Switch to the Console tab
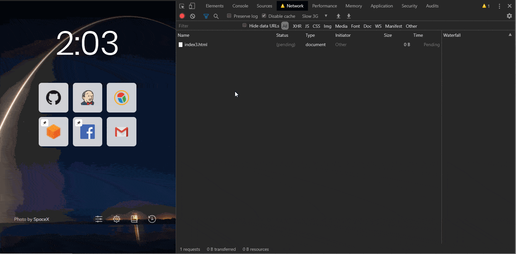Viewport: 516px width, 254px height. click(240, 6)
